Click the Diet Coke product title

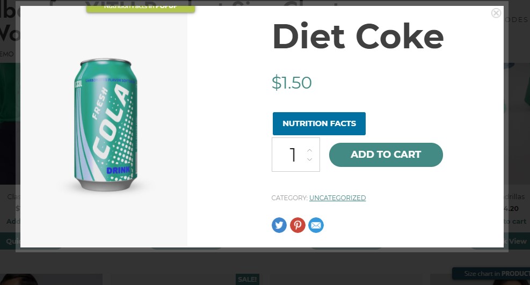point(358,36)
